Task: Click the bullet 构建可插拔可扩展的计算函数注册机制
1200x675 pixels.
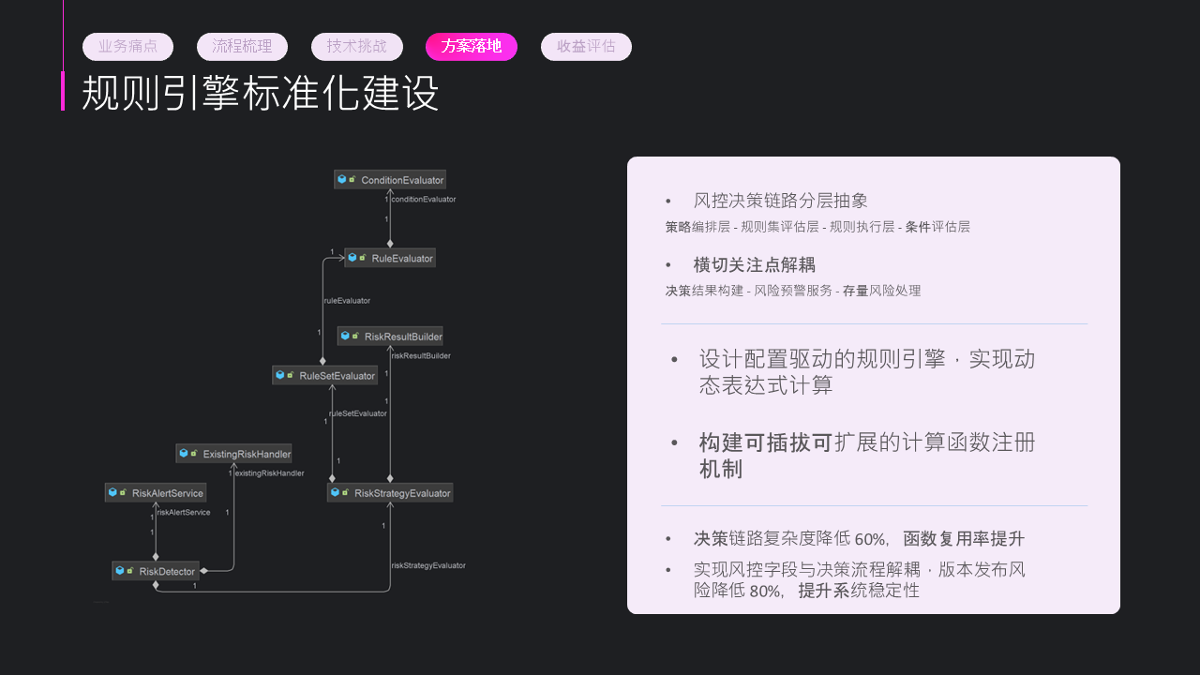Action: pyautogui.click(x=867, y=456)
